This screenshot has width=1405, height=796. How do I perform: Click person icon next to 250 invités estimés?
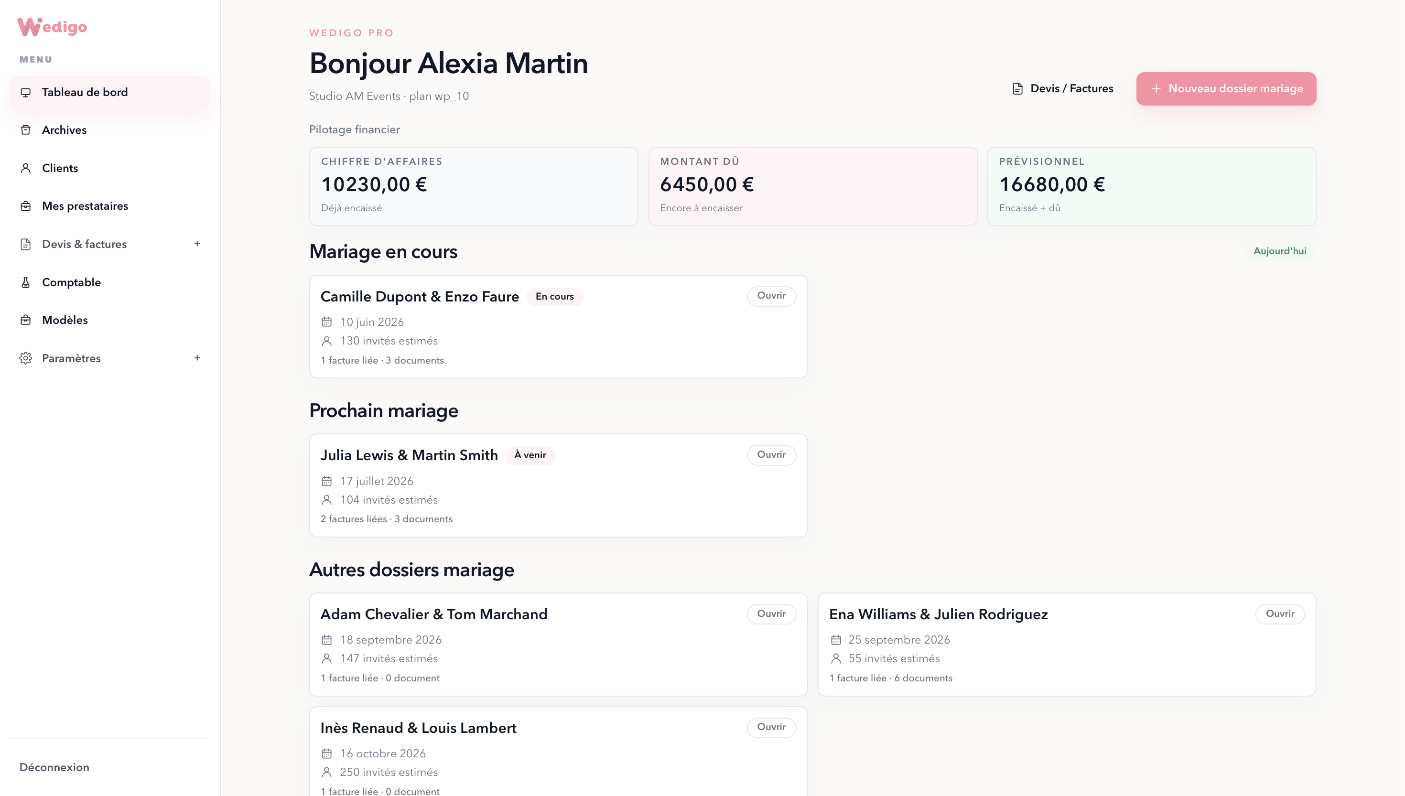(327, 772)
